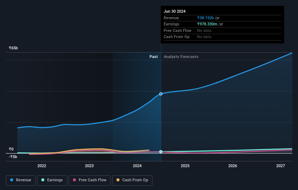Click the 2023 x-axis label
Screen dimensions: 298x190
[89, 166]
